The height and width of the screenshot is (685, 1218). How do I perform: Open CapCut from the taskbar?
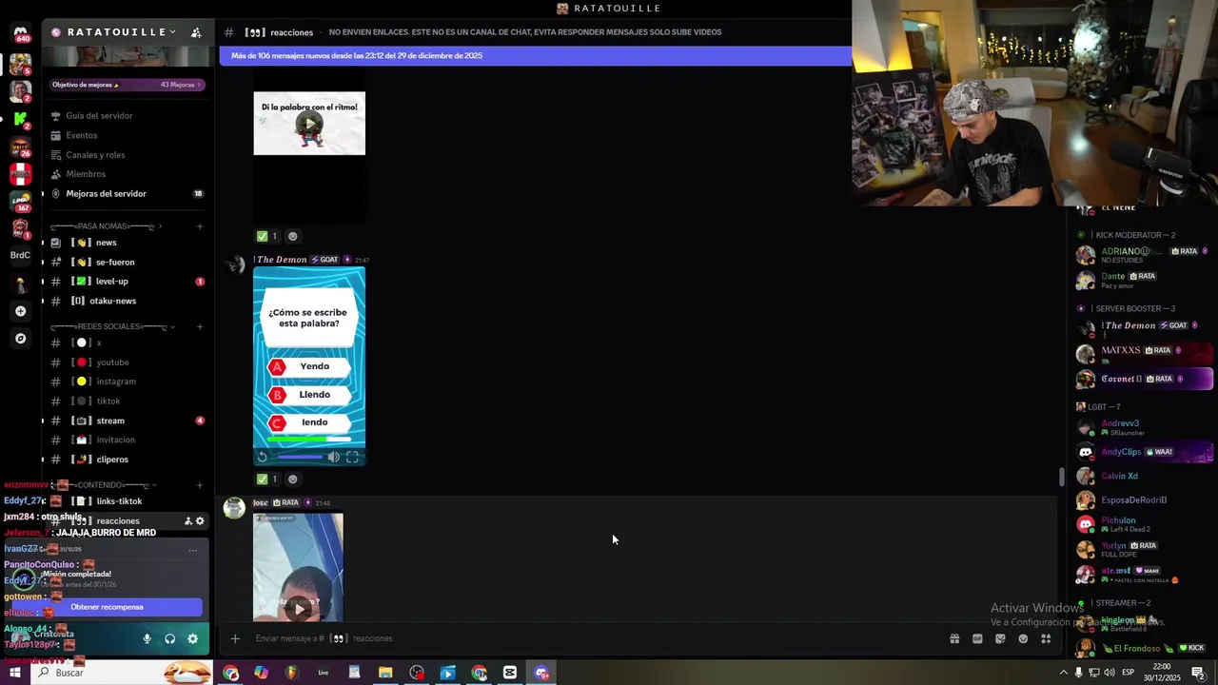(510, 673)
